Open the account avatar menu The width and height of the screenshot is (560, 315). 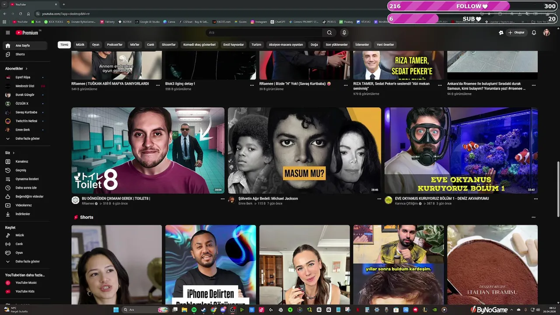pos(546,32)
